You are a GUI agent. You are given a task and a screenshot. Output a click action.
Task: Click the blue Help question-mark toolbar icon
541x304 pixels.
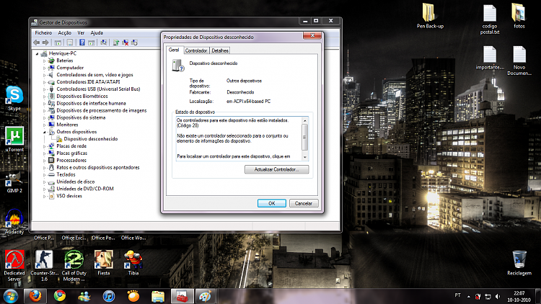(82, 43)
